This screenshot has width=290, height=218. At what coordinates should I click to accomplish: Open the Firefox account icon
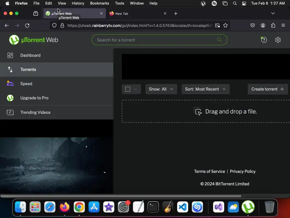click(263, 25)
